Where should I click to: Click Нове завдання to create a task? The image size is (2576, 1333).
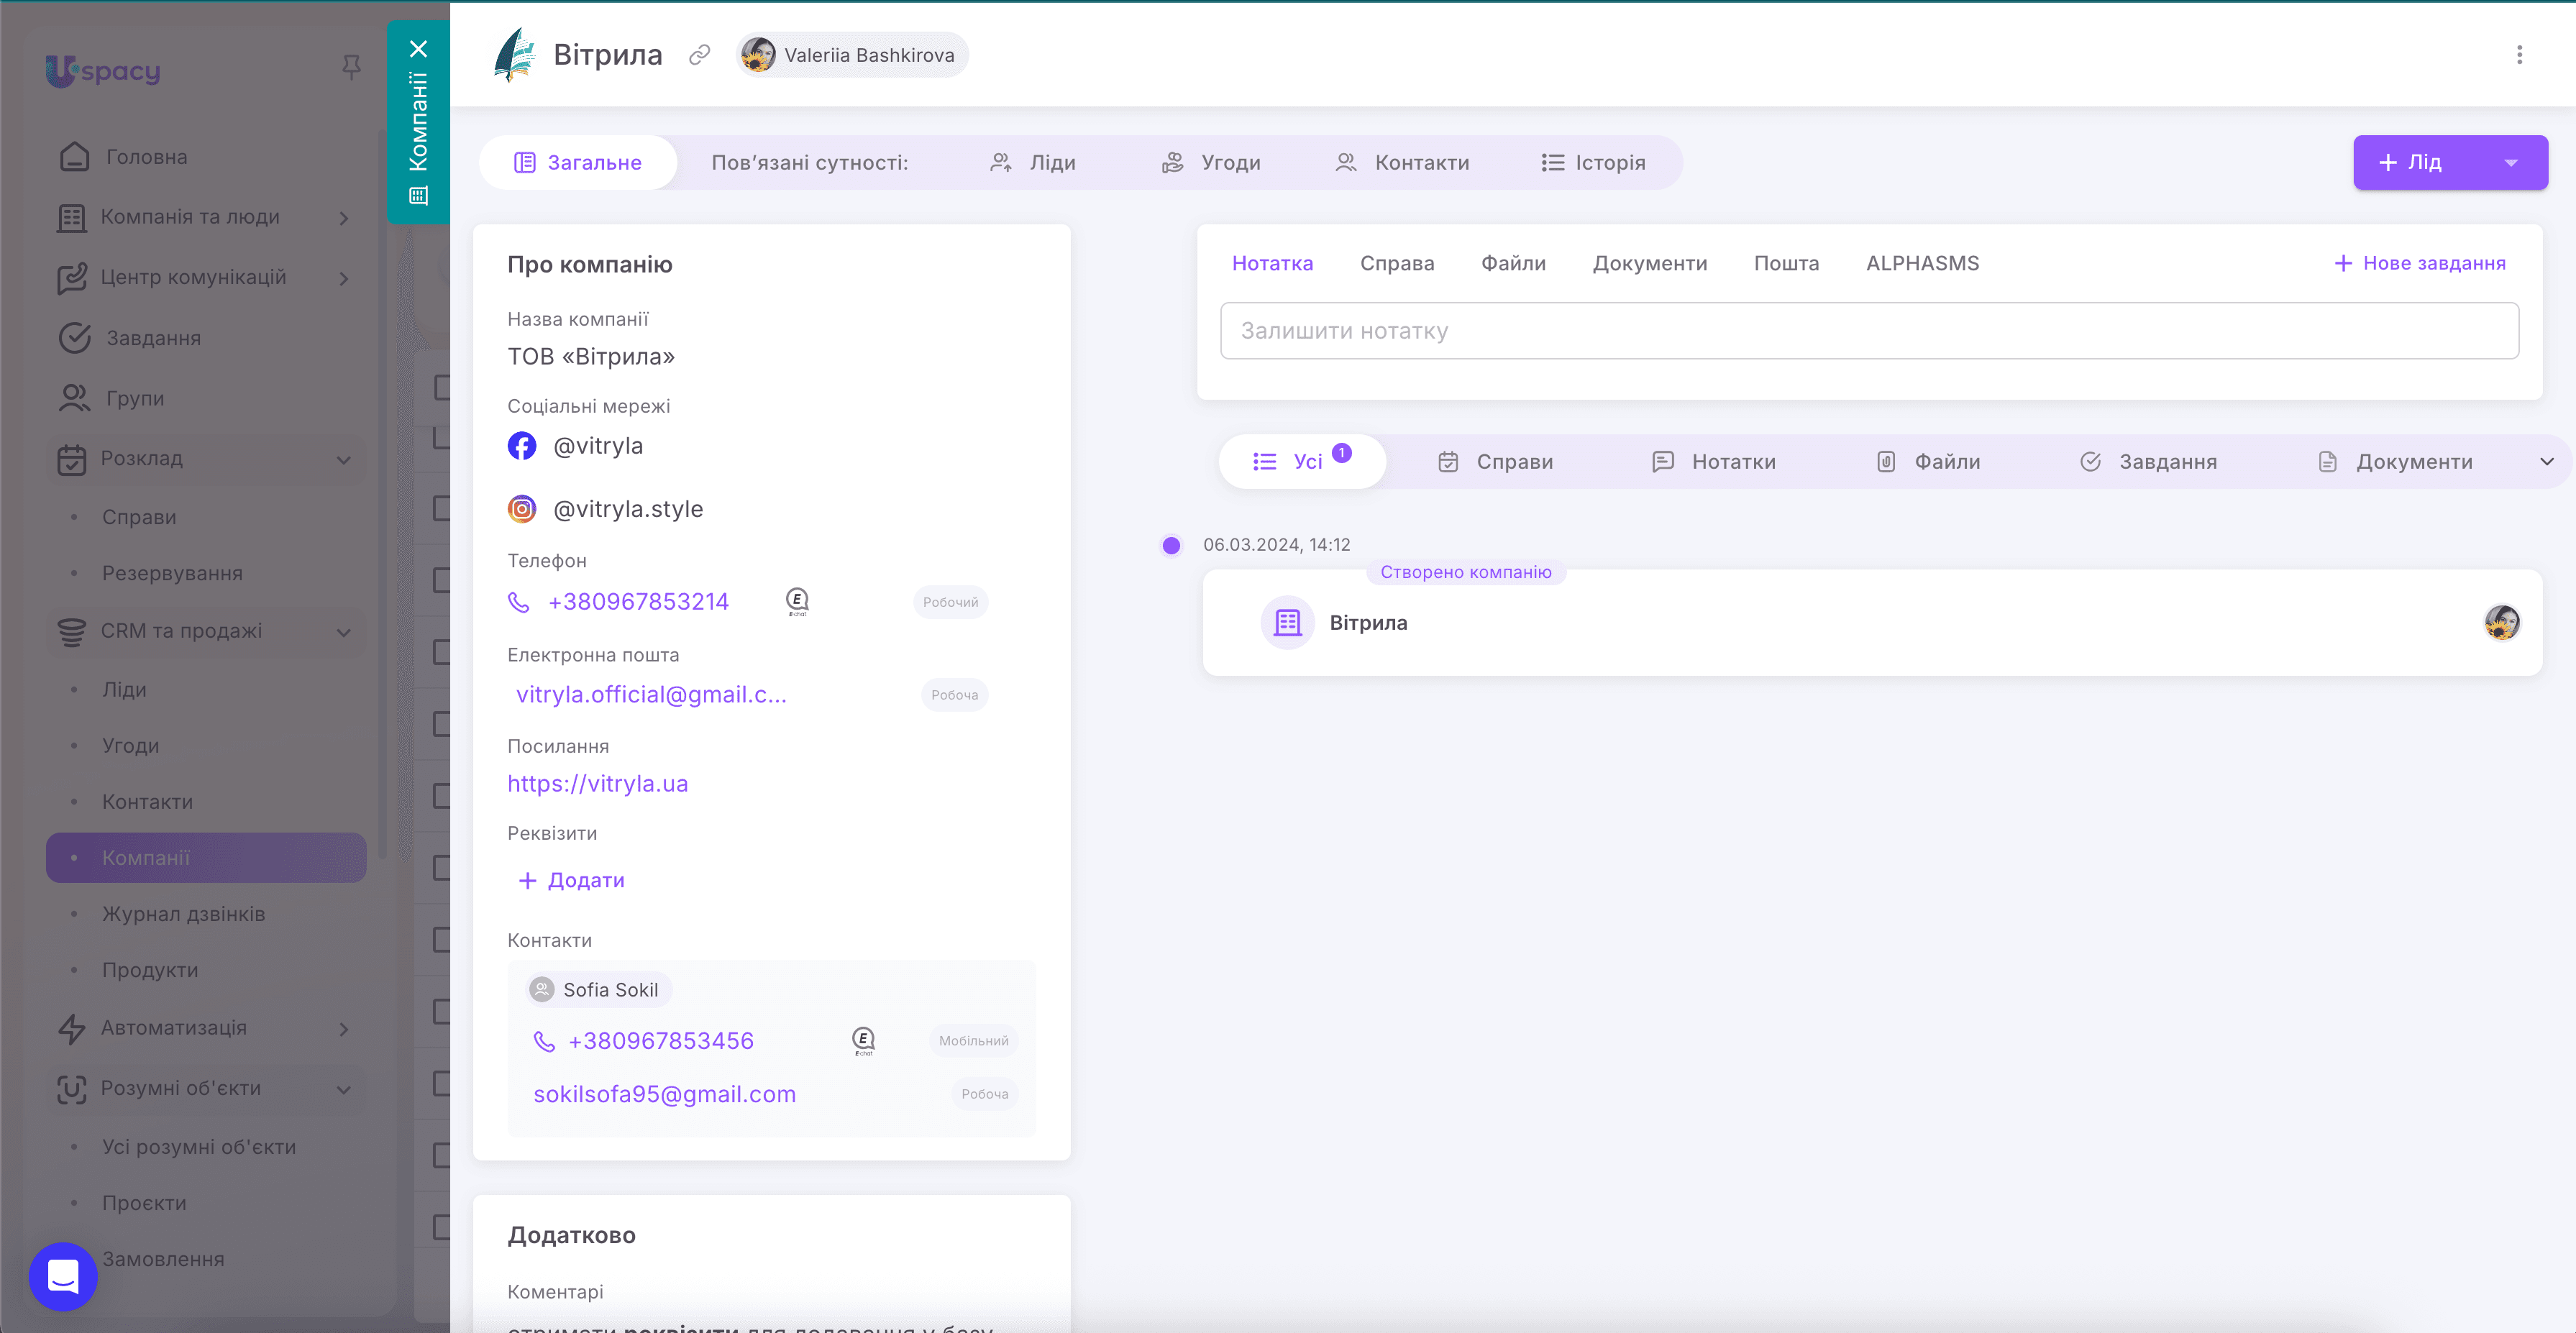pyautogui.click(x=2420, y=264)
